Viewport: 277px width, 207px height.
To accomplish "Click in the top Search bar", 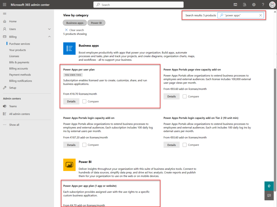I will click(138, 5).
